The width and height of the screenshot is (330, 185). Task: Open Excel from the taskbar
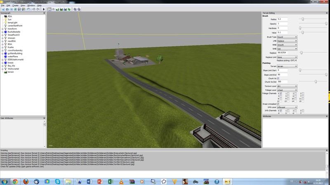point(111,181)
